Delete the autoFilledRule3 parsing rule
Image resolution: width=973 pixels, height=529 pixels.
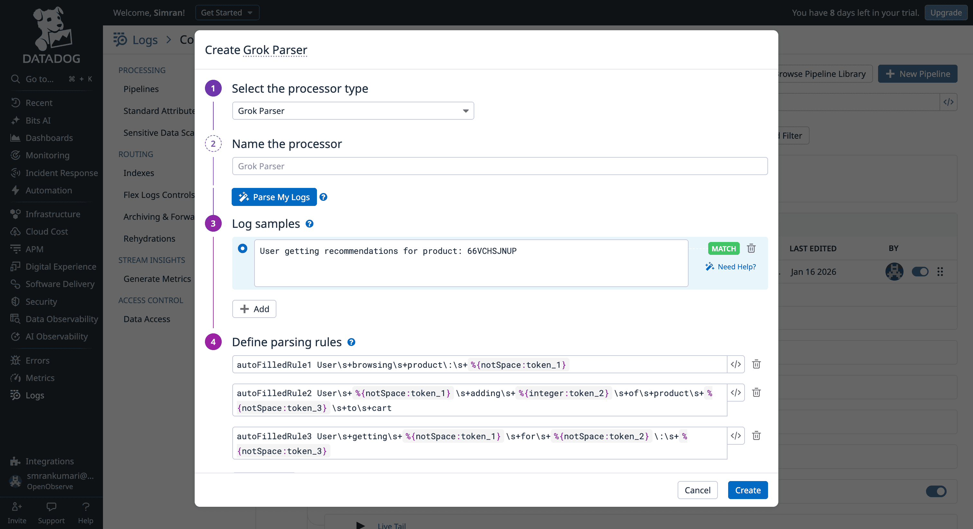pos(756,435)
